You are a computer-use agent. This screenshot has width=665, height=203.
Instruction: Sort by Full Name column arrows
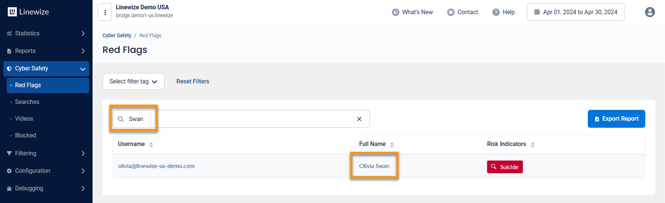392,145
